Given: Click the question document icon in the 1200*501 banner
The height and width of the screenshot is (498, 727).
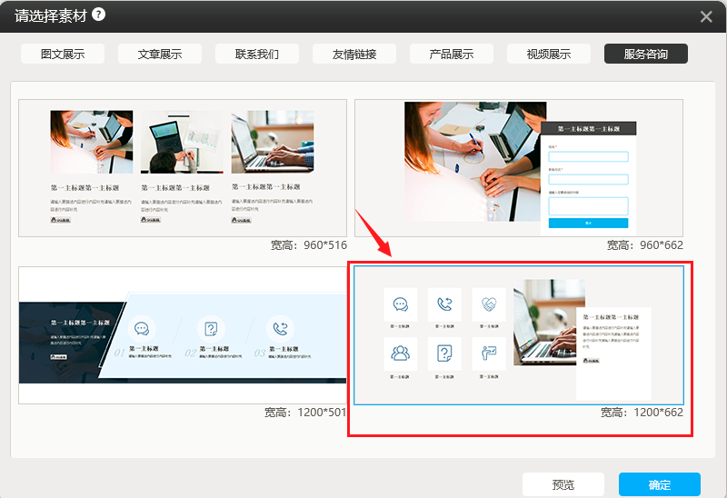Looking at the screenshot, I should [211, 329].
